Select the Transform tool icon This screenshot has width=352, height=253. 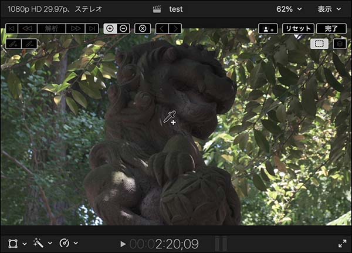[13, 244]
